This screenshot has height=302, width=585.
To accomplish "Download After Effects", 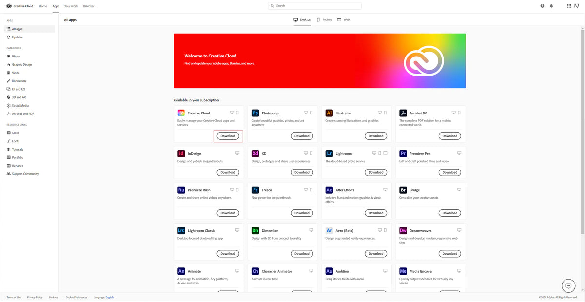I will [x=376, y=213].
